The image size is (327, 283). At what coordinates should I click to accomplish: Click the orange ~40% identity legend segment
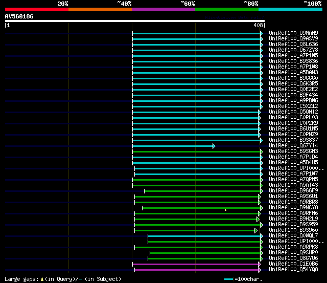100,9
